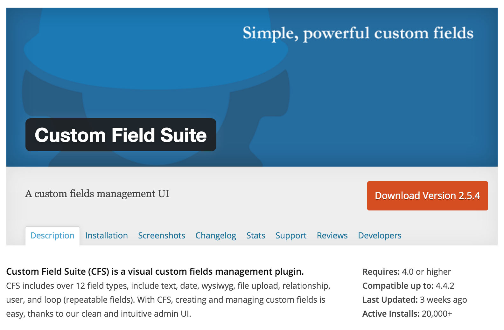504x330 pixels.
Task: Click the Last Updated: 3 weeks ago text
Action: [415, 300]
